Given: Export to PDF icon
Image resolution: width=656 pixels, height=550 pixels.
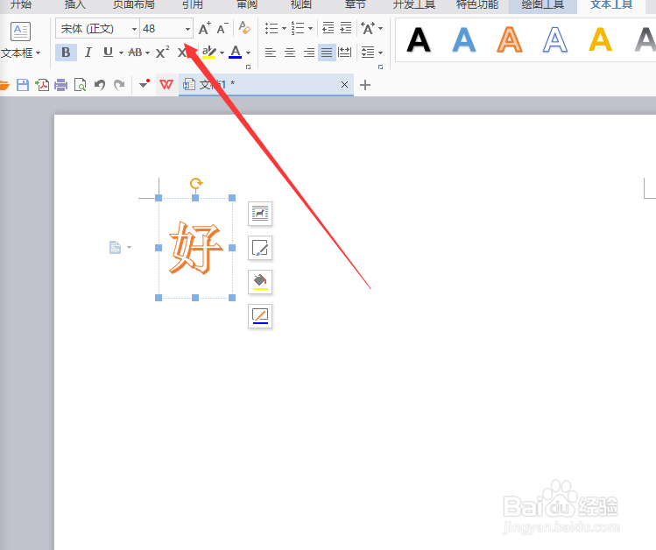Looking at the screenshot, I should (42, 85).
